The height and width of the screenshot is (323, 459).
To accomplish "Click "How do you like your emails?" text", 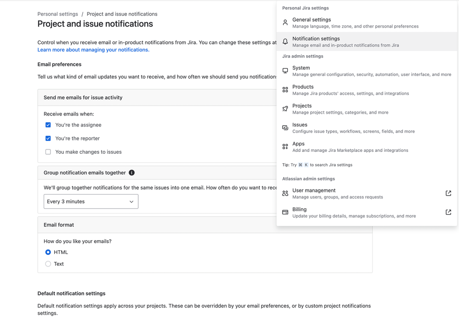I will (x=78, y=241).
